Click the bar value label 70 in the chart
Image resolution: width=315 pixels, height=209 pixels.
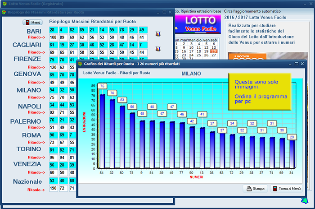click(x=112, y=93)
